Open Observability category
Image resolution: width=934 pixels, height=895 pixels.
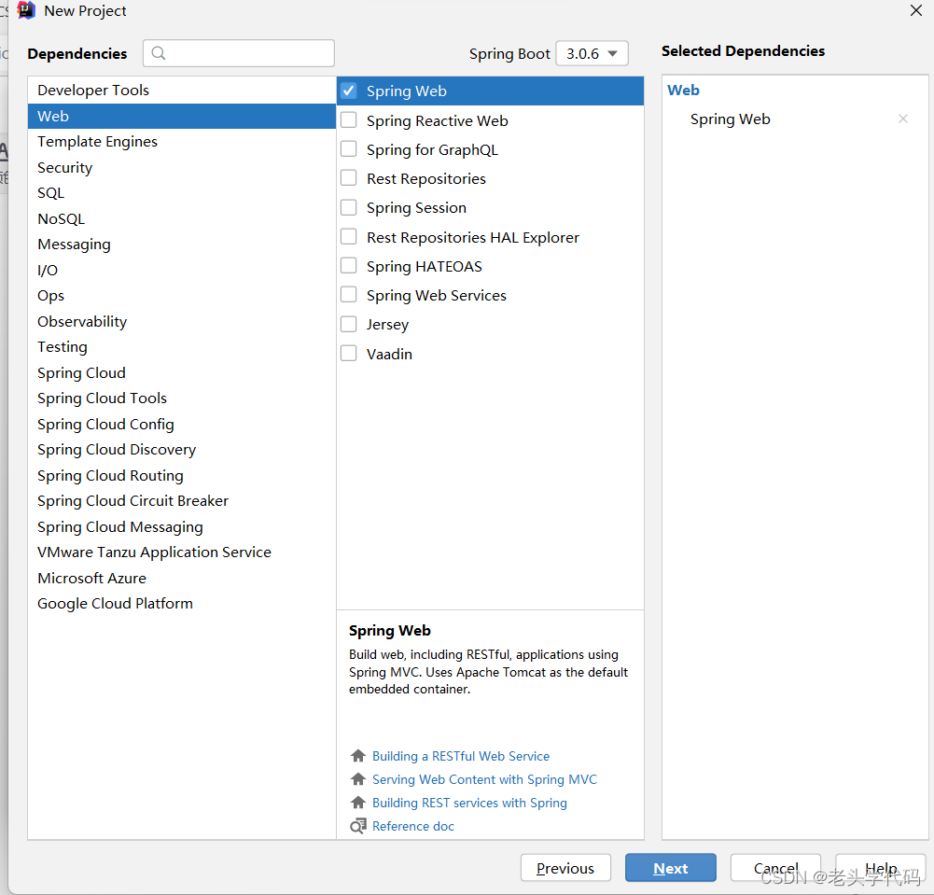(x=182, y=321)
